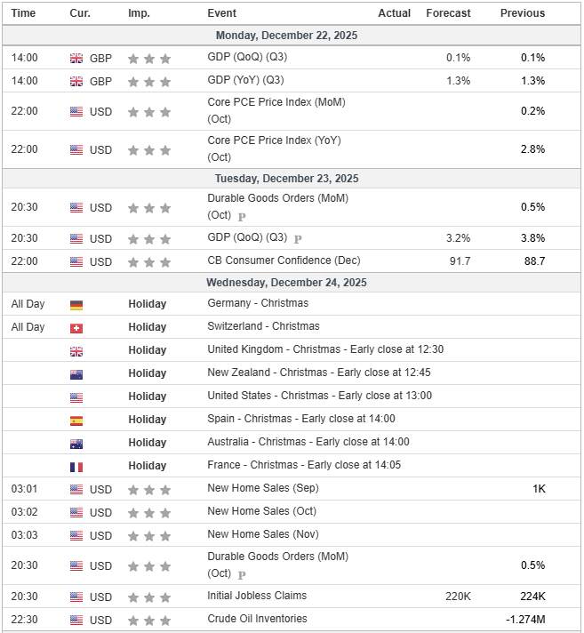Click the Spain flag icon in holiday row

click(76, 420)
